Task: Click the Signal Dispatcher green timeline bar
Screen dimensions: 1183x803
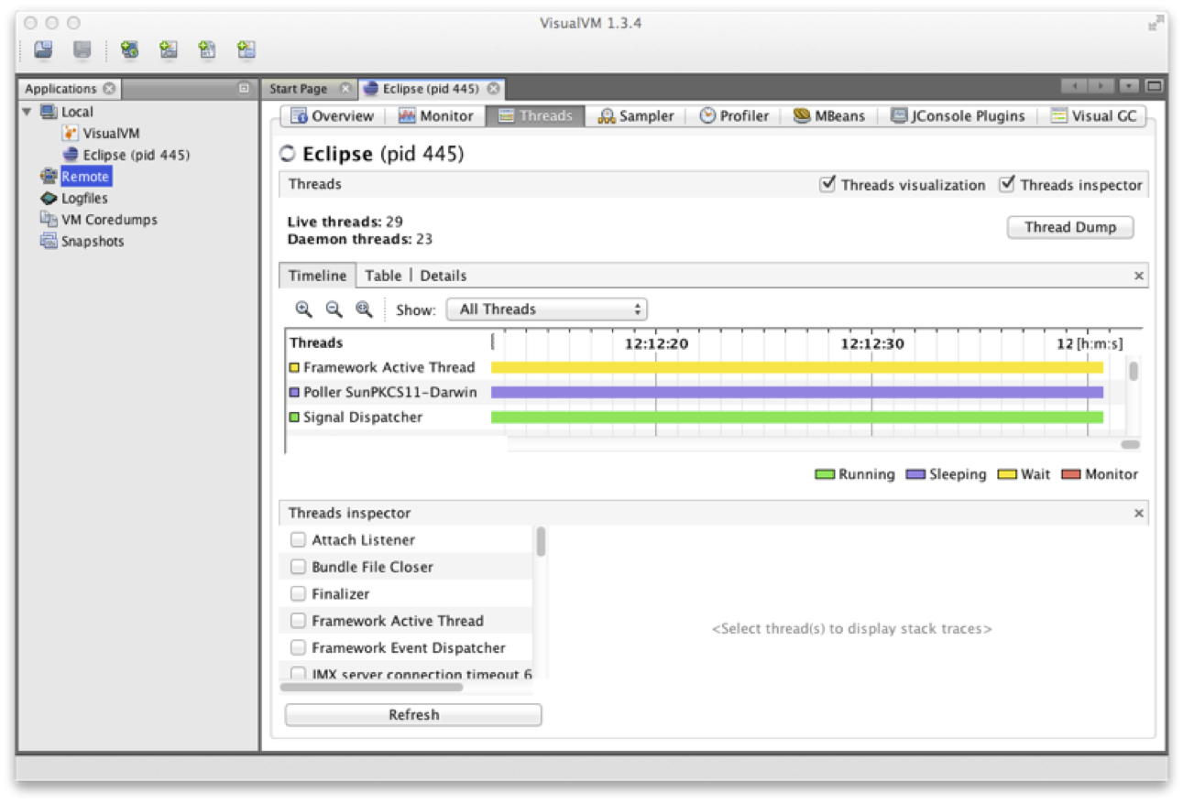Action: (797, 417)
